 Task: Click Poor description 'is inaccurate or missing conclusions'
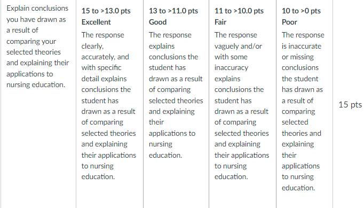point(302,57)
